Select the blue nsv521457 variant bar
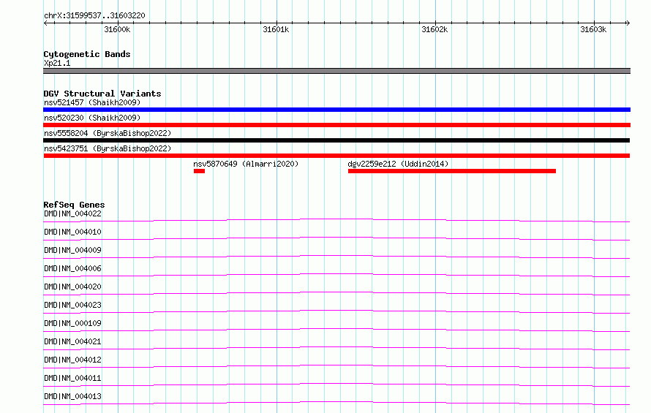The width and height of the screenshot is (651, 413). pos(336,110)
